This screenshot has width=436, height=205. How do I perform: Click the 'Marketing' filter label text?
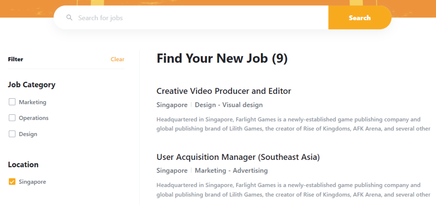tap(32, 102)
